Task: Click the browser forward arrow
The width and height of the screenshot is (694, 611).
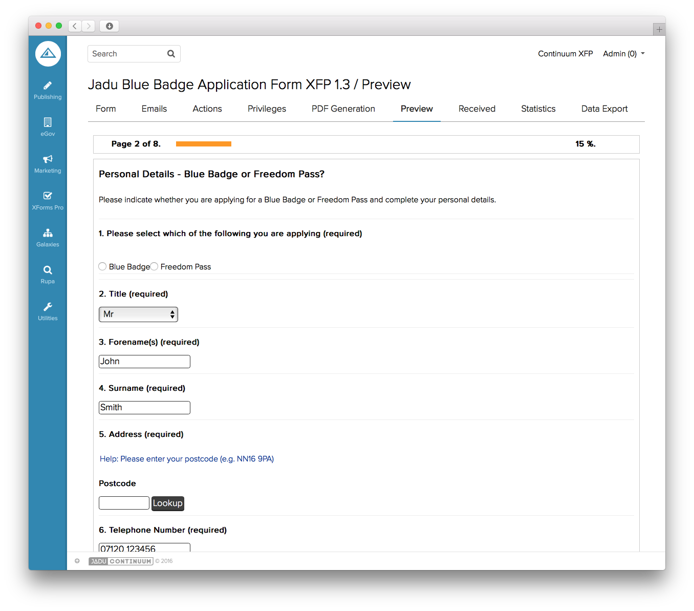Action: pos(89,26)
